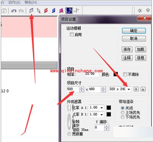Open the 动作(A) menu

click(14, 2)
